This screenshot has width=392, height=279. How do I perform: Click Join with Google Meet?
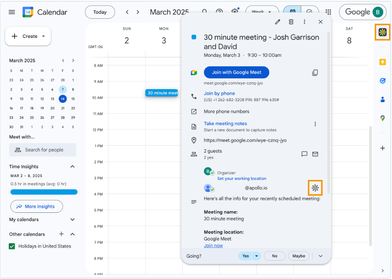click(237, 72)
